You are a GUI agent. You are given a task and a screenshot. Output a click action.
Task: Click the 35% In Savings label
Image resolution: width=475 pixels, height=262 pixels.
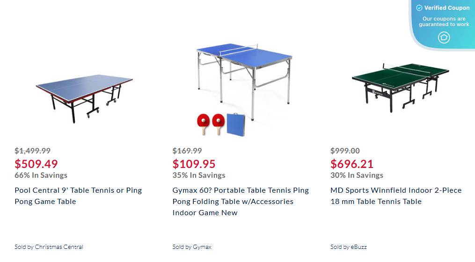coord(199,175)
